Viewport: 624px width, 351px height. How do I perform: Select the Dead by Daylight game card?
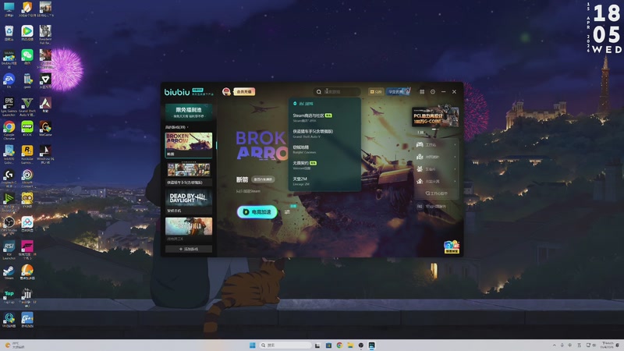pyautogui.click(x=189, y=201)
